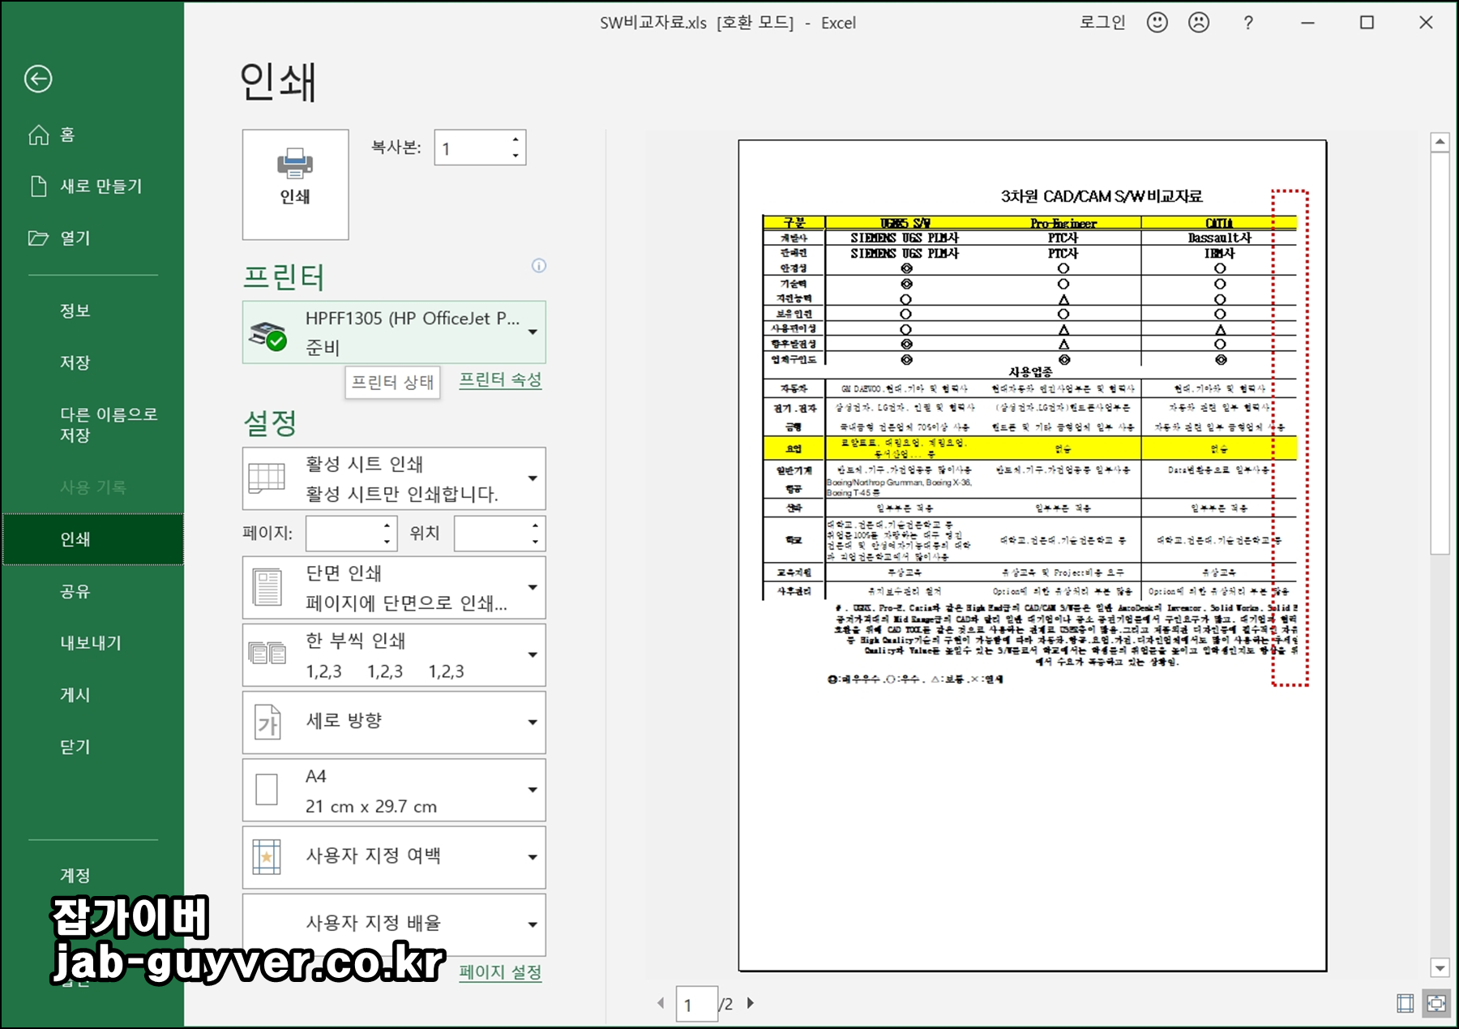Decrease the starting page number
Screen dimensions: 1459x1029
pos(387,542)
